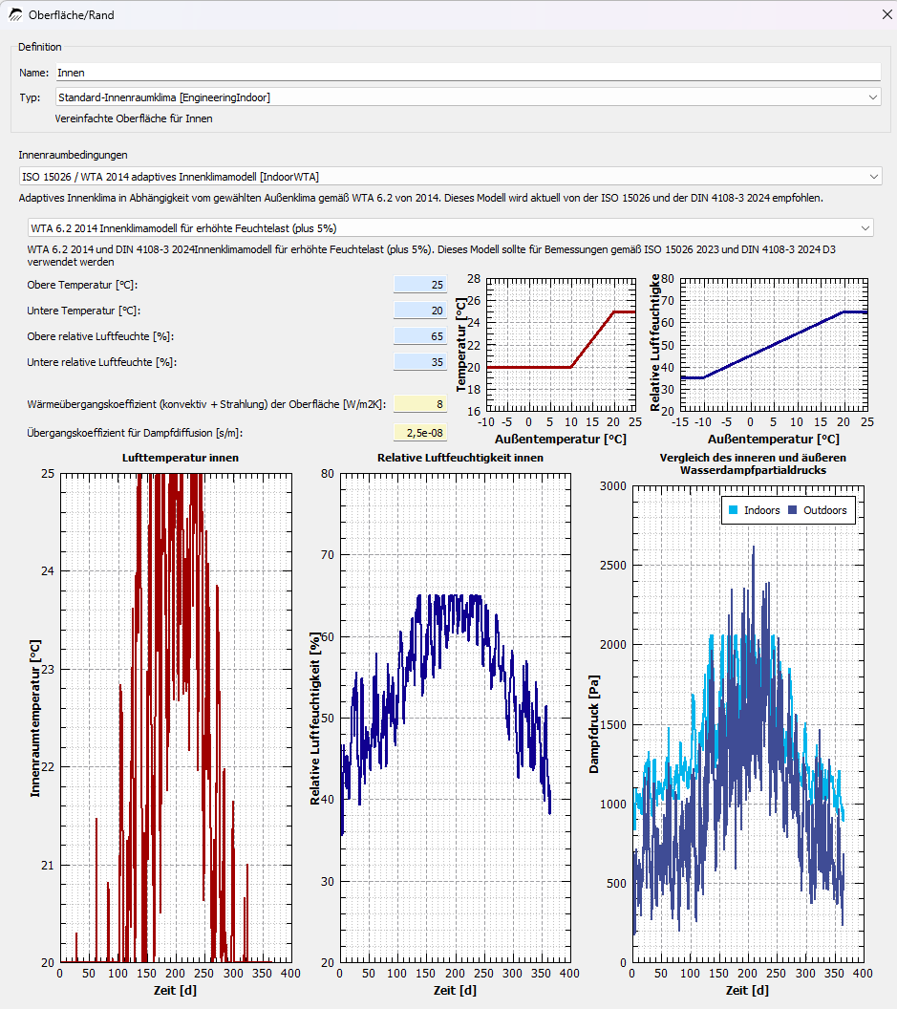Open the WTA 6.2 2014 Feuchtelast dropdown
Viewport: 897px width, 1009px height.
450,227
